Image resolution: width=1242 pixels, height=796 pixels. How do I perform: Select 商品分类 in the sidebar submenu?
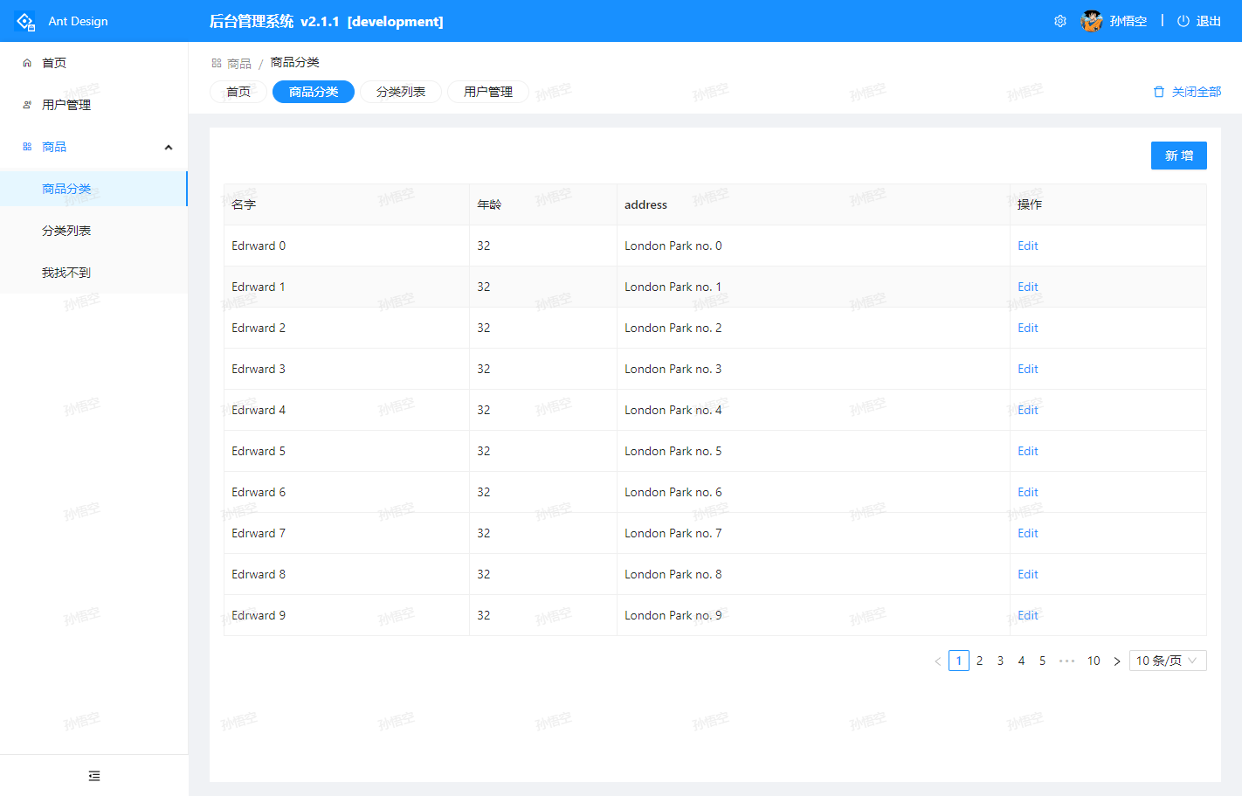(x=94, y=189)
